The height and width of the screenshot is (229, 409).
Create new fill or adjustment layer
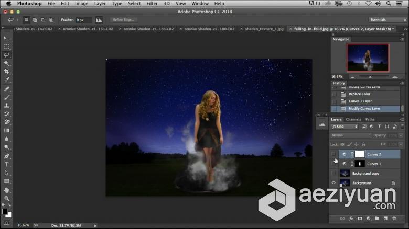pos(368,219)
